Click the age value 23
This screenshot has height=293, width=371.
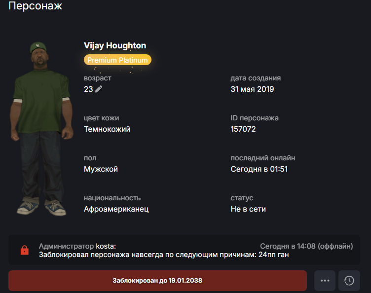tap(88, 89)
